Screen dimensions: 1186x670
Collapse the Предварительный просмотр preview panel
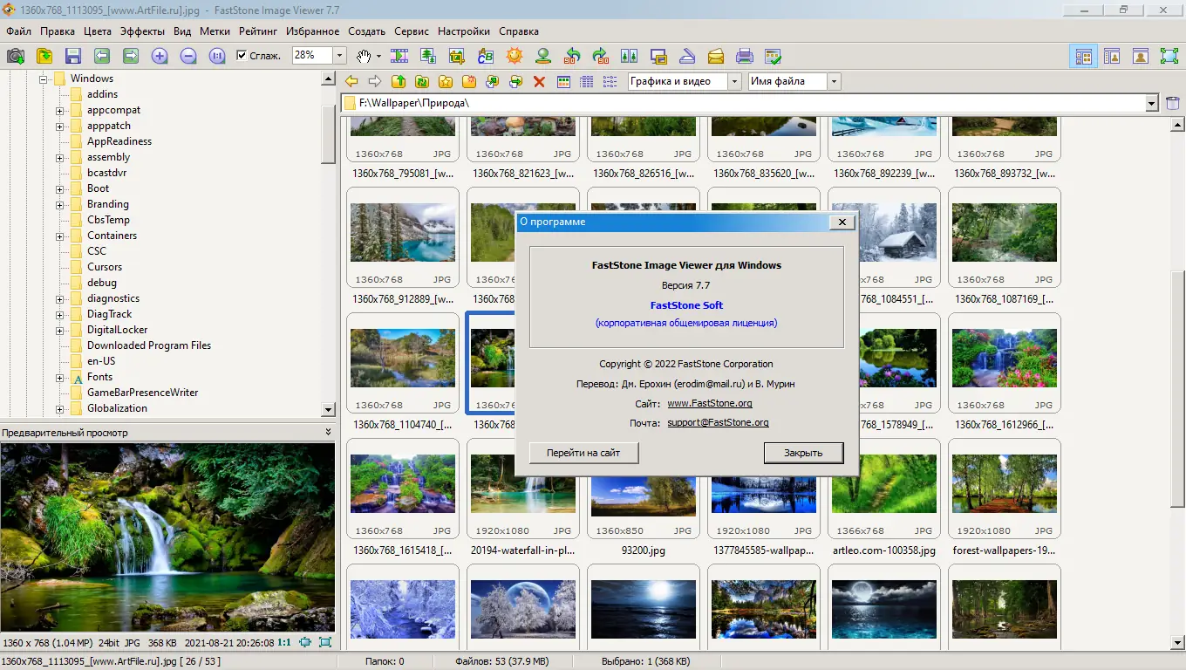tap(329, 432)
